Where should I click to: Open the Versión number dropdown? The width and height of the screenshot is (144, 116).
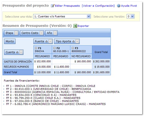130,16
